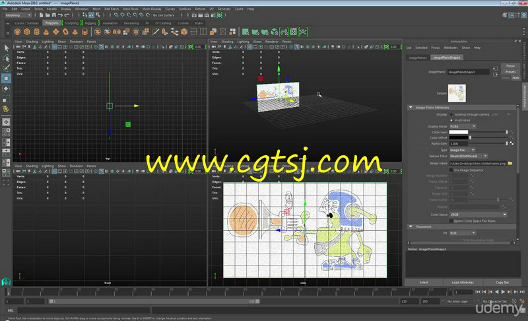Viewport: 528px width, 321px height.
Task: Open the Color Space sRGB dropdown
Action: [478, 215]
